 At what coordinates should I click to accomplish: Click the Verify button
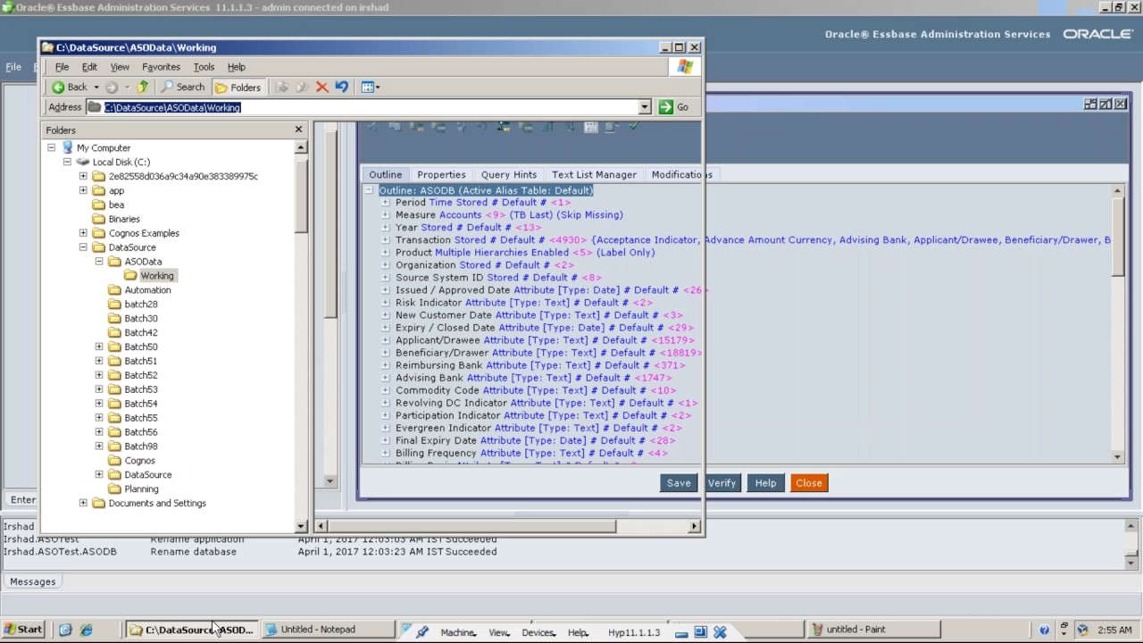point(722,483)
